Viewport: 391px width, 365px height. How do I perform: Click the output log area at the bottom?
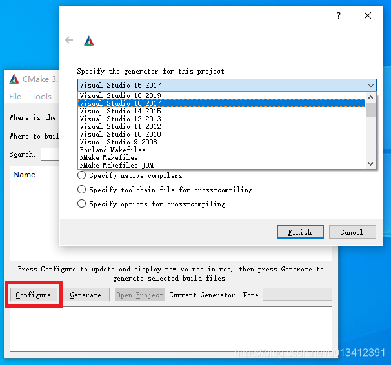[171, 329]
